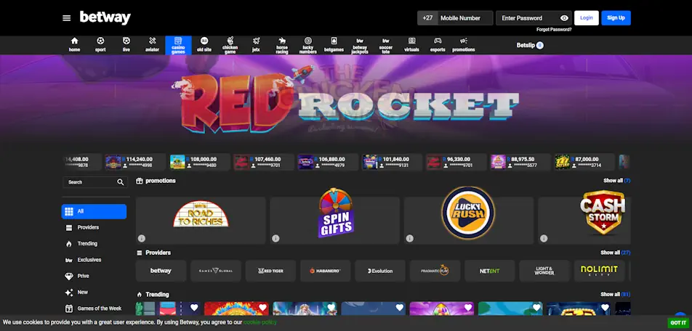
Task: Open lucky numbers section
Action: [x=308, y=45]
